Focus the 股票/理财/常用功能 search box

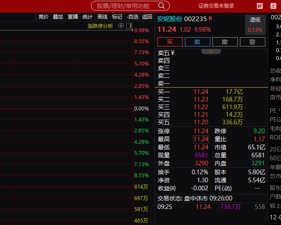[x=130, y=6]
